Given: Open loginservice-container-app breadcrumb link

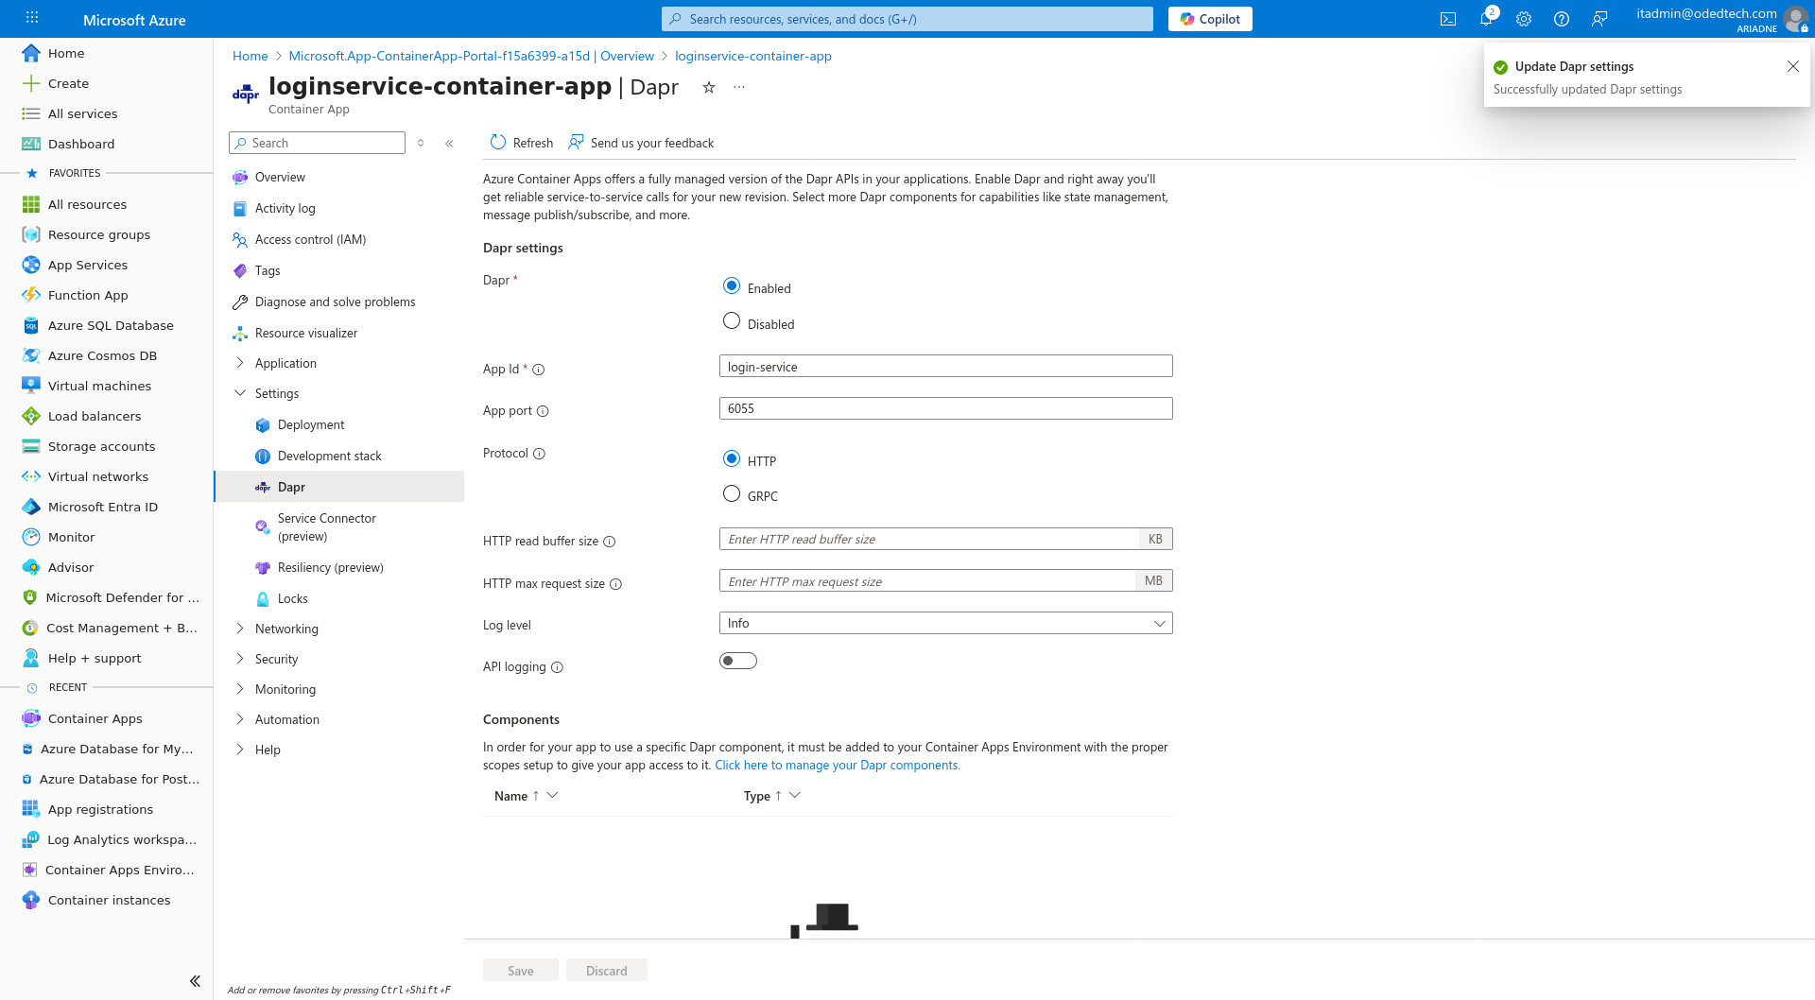Looking at the screenshot, I should [753, 56].
